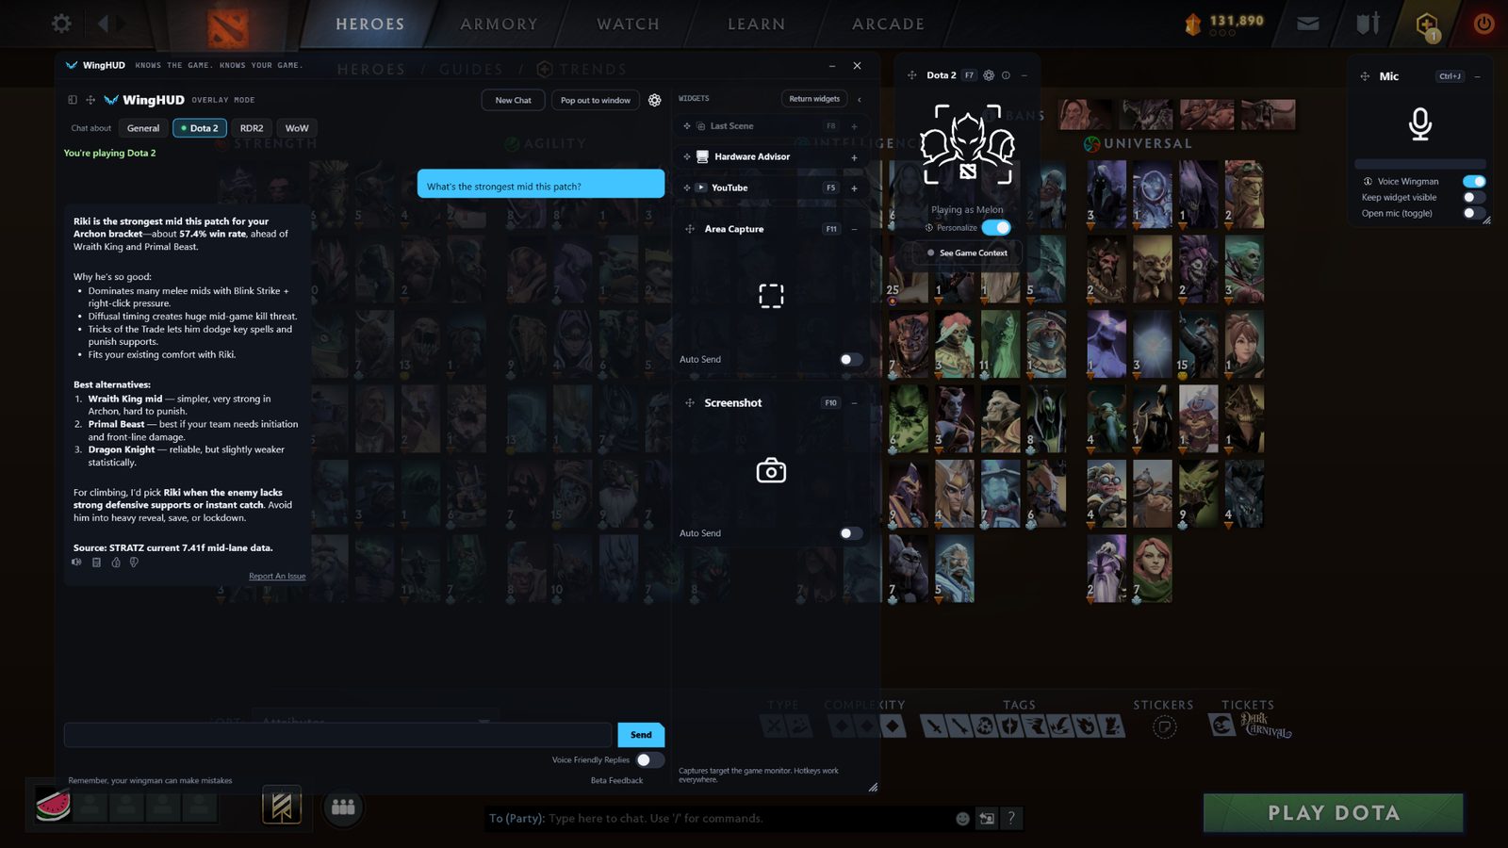Open Dota 2 widget settings gear
Screen dimensions: 1508x848
pyautogui.click(x=989, y=75)
